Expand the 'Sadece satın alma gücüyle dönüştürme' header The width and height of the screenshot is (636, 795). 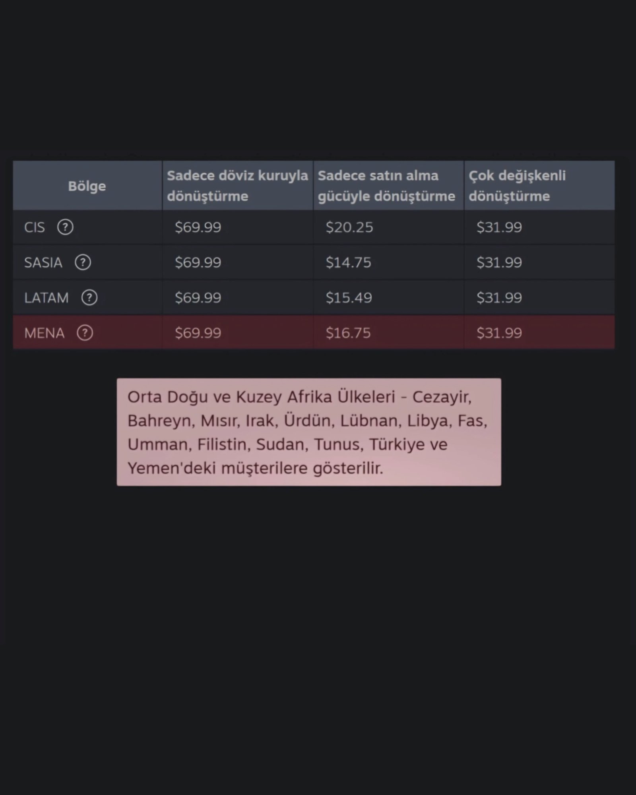pos(387,185)
